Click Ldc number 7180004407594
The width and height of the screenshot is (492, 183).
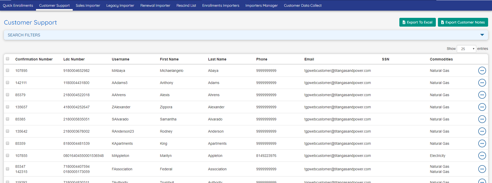[77, 166]
